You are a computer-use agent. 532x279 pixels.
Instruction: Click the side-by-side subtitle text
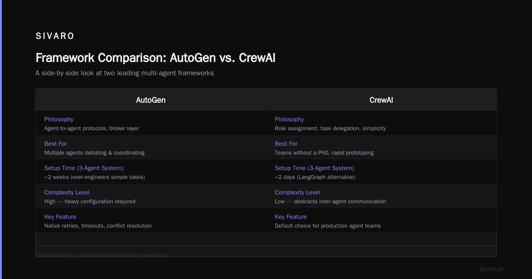click(x=125, y=73)
